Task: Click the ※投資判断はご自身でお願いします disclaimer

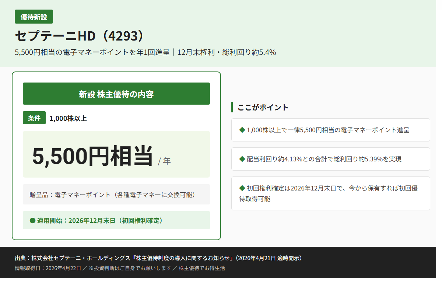Action: point(130,268)
